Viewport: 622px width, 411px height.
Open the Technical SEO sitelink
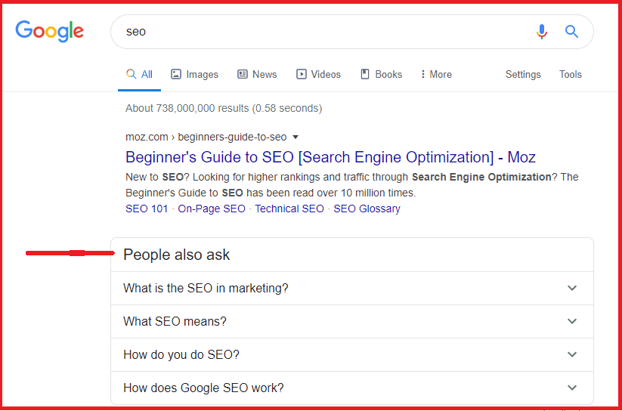tap(289, 209)
